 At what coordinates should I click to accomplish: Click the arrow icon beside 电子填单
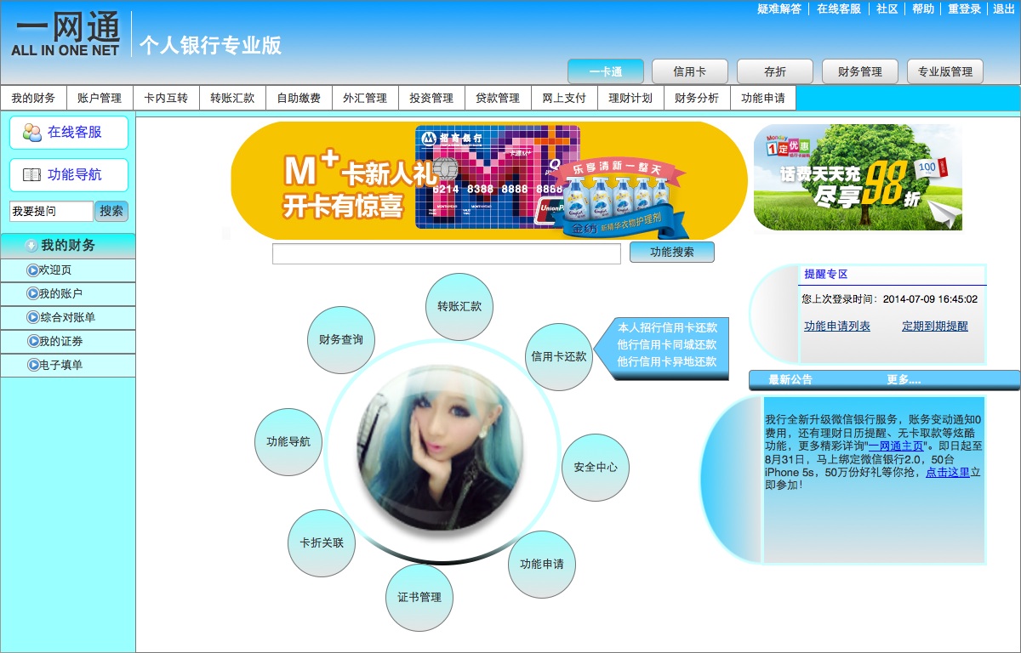point(32,366)
